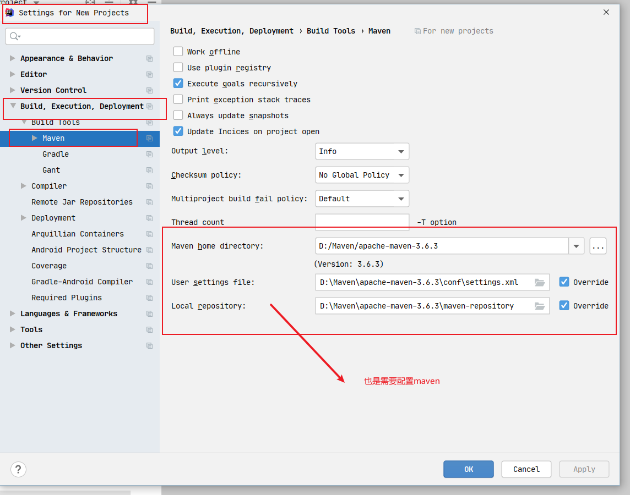Click folder browse icon in Local repository field
This screenshot has width=630, height=495.
point(540,306)
